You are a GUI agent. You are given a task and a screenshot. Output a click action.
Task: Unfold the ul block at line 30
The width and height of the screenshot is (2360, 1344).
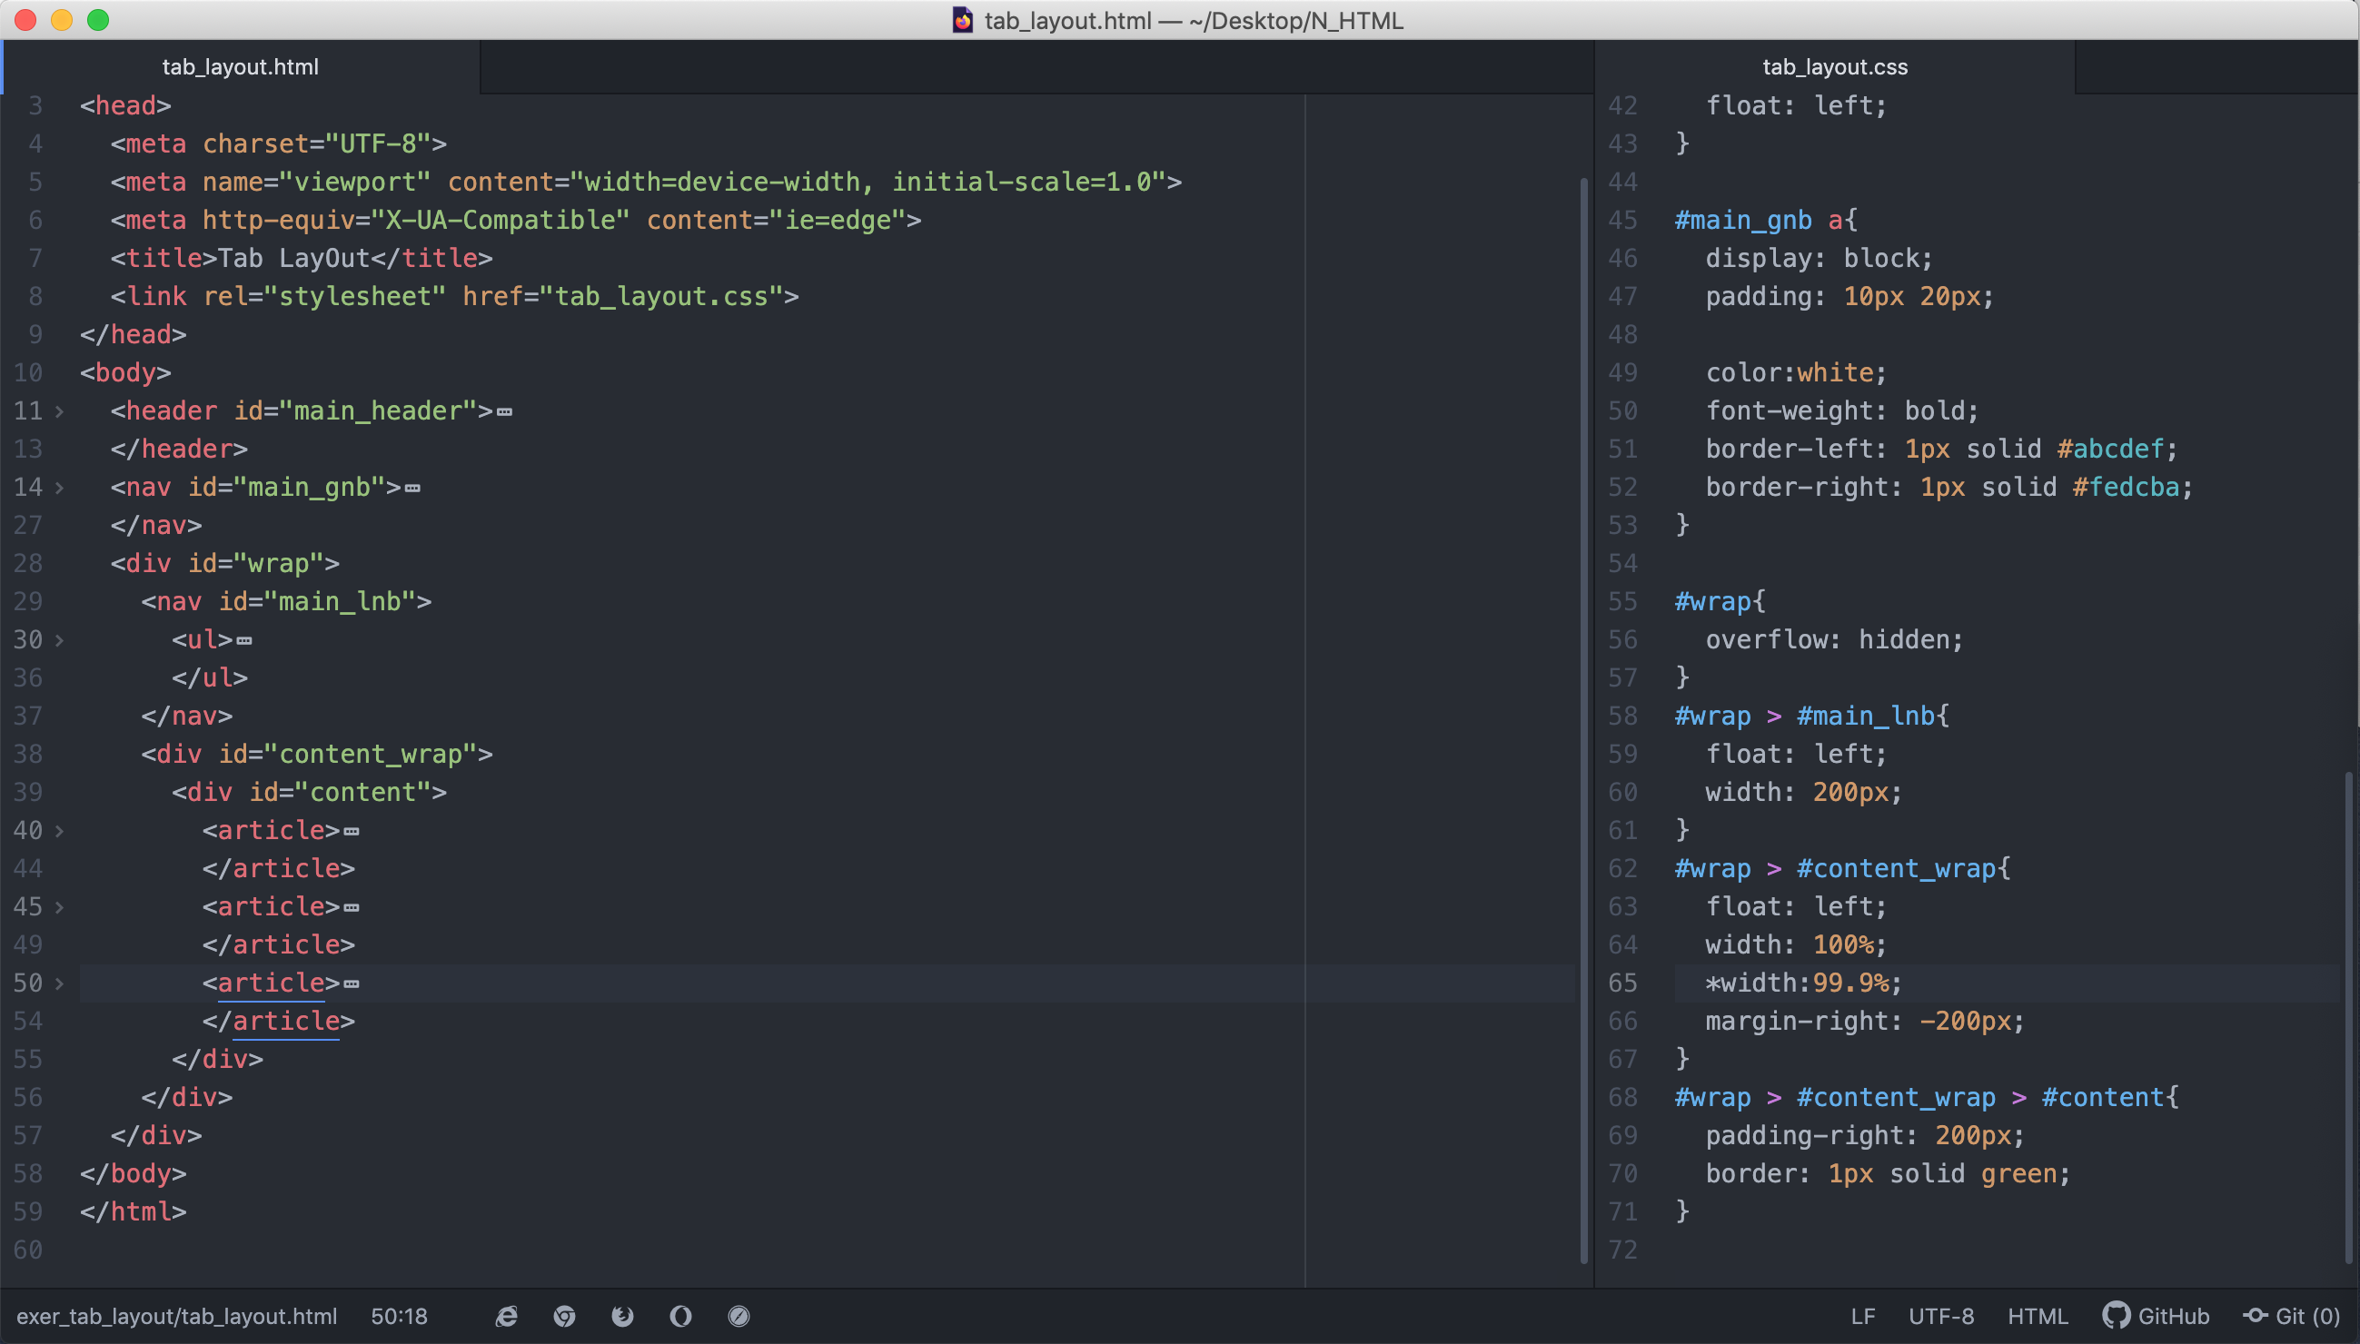coord(59,639)
